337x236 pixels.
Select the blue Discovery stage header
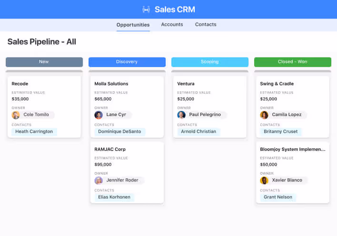coord(127,62)
